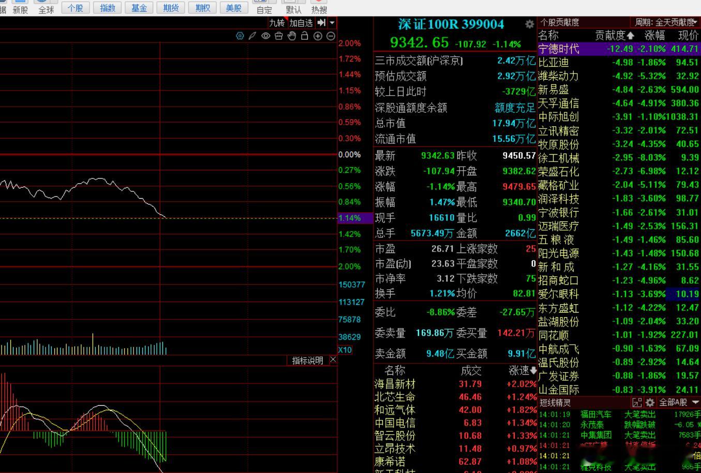Click the 个股贡献度 panel title
The image size is (701, 473).
(560, 22)
